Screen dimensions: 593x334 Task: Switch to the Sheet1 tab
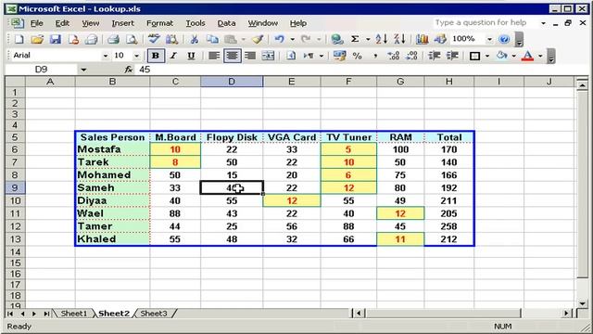(74, 314)
